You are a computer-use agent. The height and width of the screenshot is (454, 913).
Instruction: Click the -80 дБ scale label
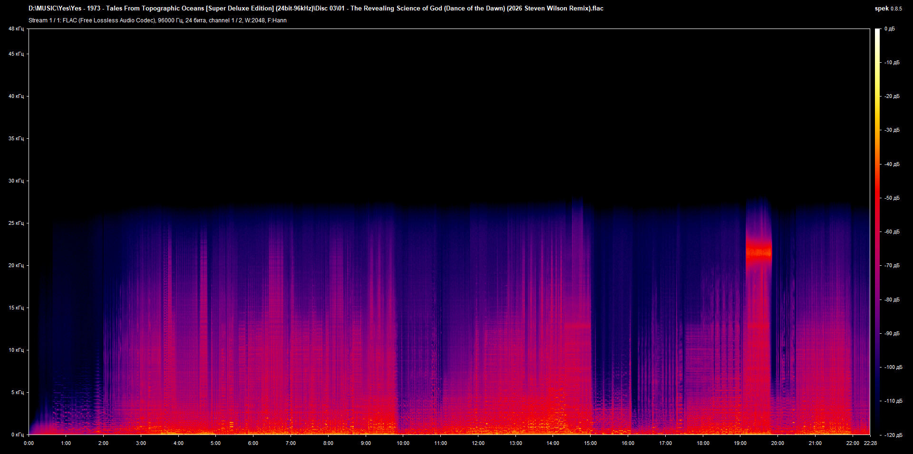(892, 300)
